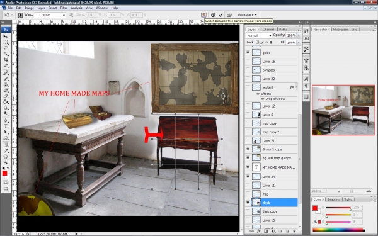Screen dimensions: 378x236
Task: Cancel the transform with the cancel icon
Action: [213, 15]
